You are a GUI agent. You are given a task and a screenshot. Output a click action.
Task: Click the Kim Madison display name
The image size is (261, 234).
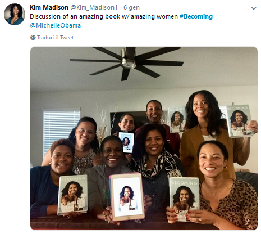point(49,7)
